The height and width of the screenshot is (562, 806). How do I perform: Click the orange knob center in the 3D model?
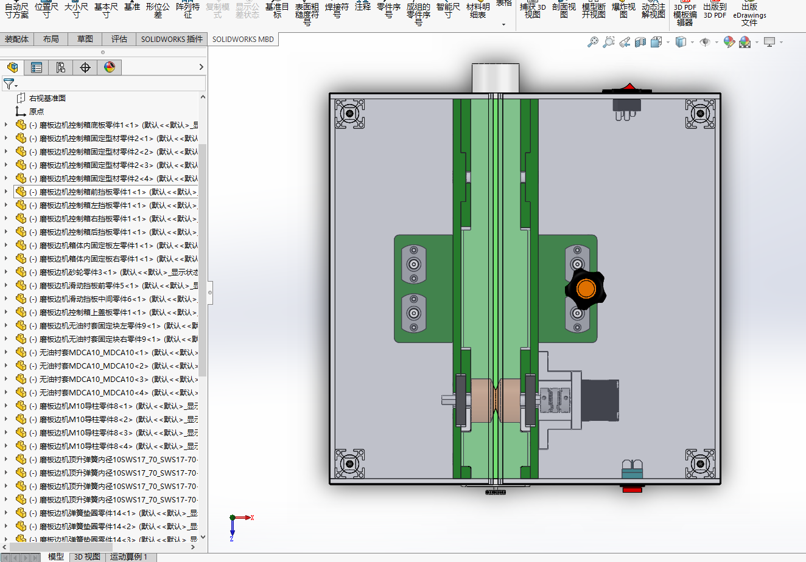click(x=586, y=289)
